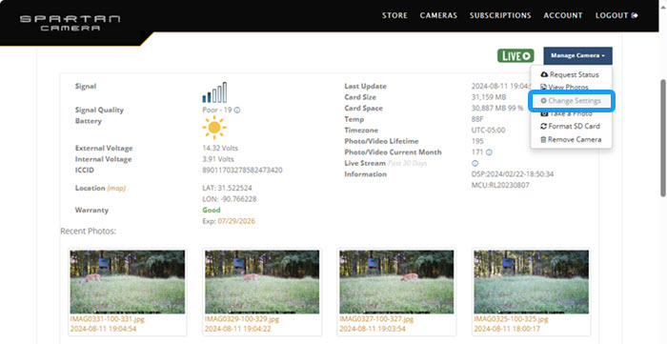The height and width of the screenshot is (344, 667).
Task: Click the card size 31,159 MB
Action: pyautogui.click(x=489, y=97)
